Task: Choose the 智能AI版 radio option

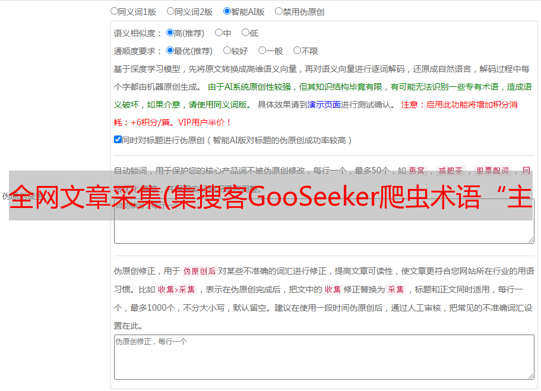Action: (227, 11)
